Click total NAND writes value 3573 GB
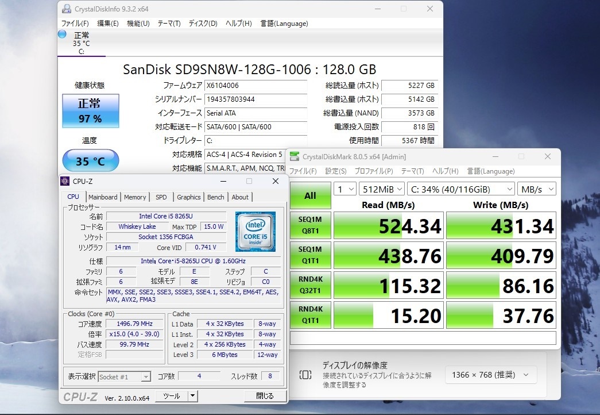The image size is (600, 415). pos(409,113)
